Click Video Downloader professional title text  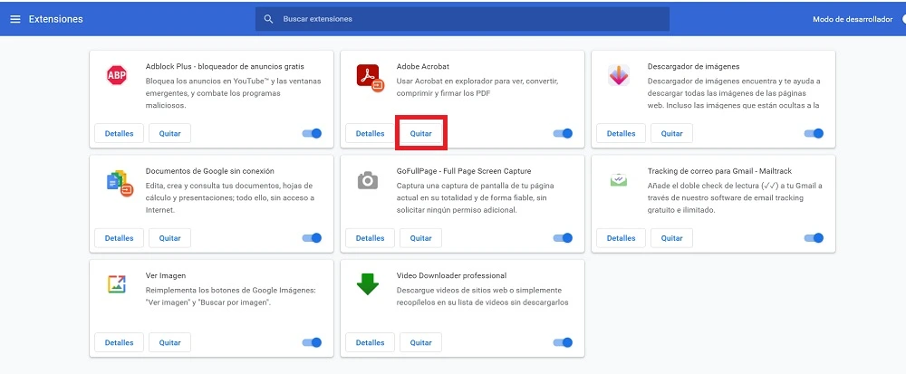[x=451, y=275]
